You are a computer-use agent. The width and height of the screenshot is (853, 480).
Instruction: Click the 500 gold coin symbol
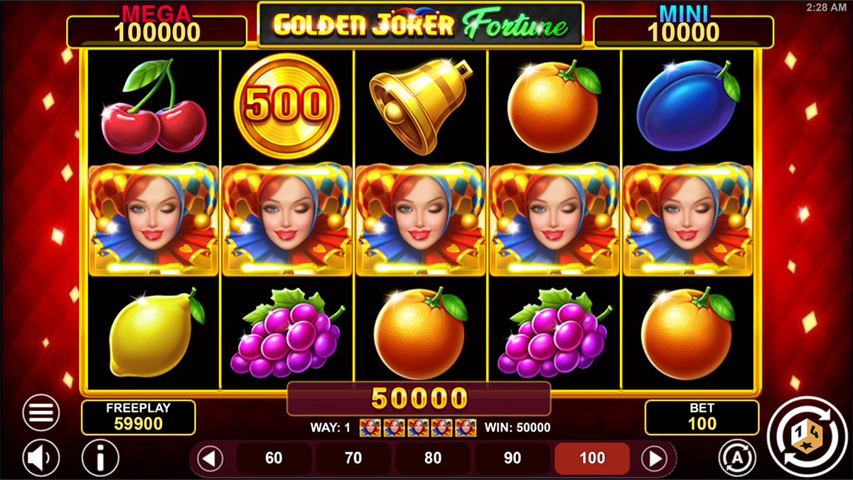[x=287, y=105]
